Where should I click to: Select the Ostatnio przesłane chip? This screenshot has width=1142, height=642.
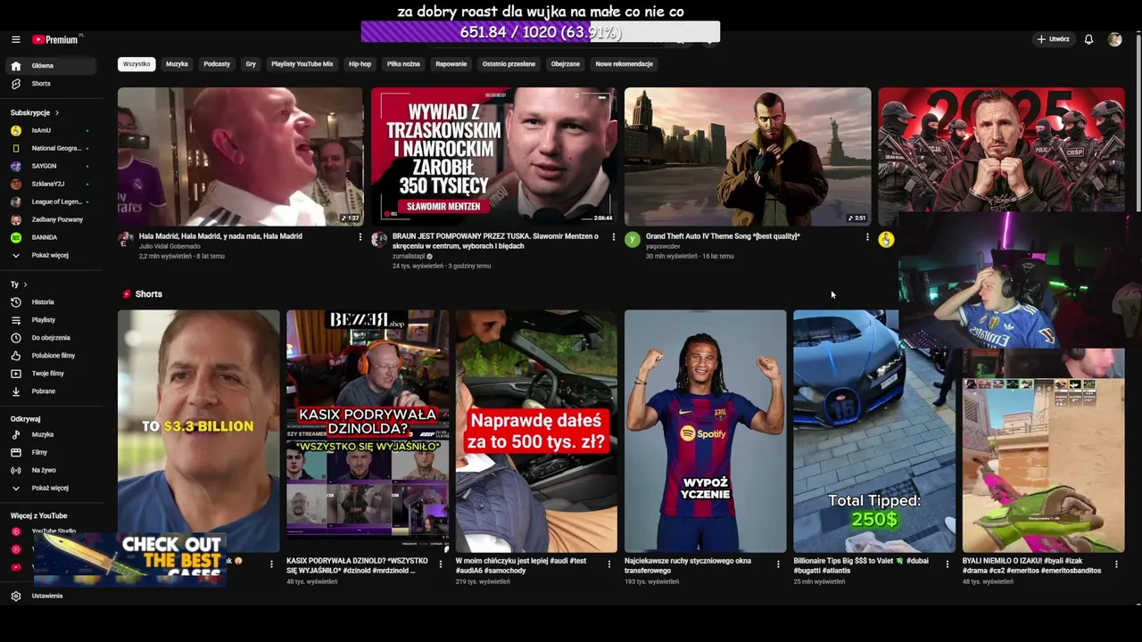pyautogui.click(x=509, y=64)
